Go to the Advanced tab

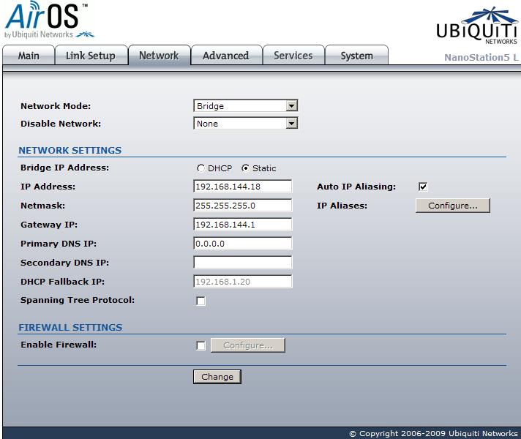coord(226,55)
